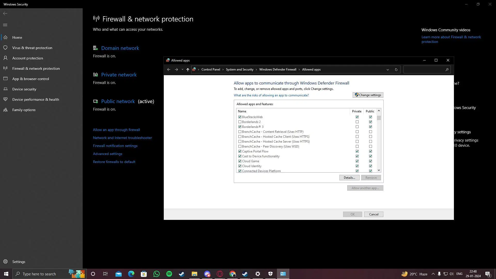
Task: Click the Family options people icon
Action: coord(5,110)
